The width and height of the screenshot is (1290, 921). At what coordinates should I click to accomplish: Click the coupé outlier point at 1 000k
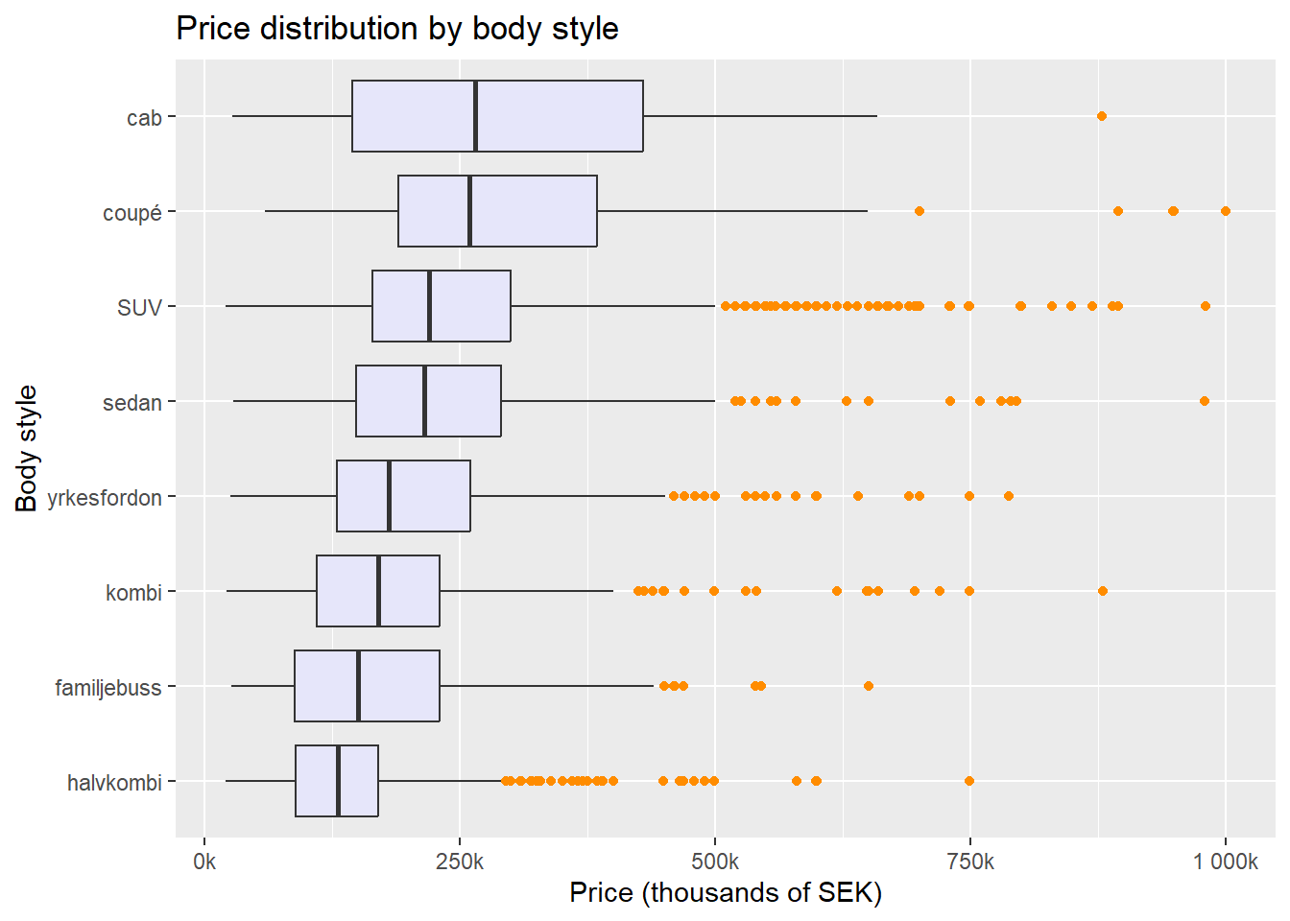point(1225,211)
